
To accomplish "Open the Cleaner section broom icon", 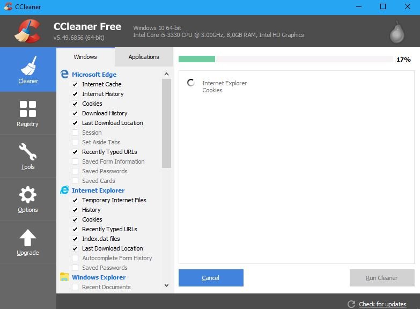I will pos(28,65).
